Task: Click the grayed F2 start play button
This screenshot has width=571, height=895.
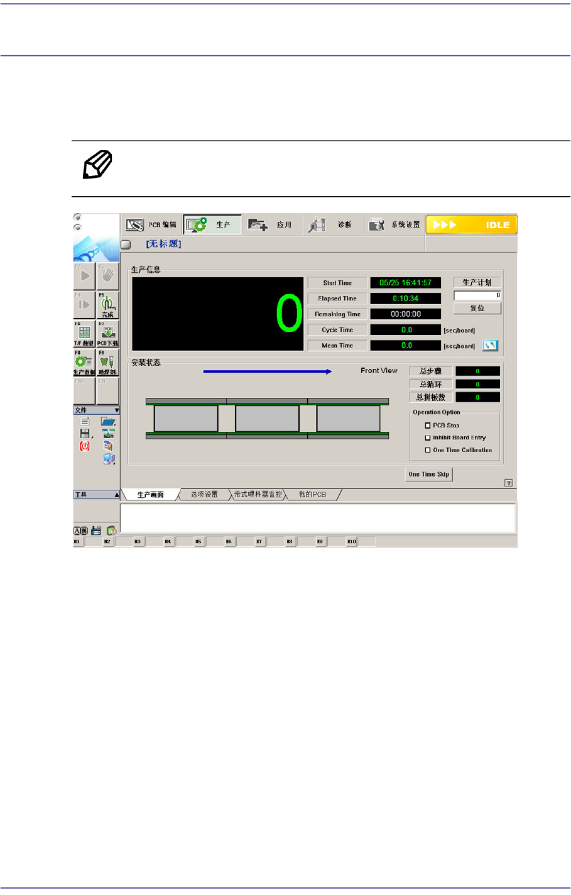Action: (x=84, y=276)
